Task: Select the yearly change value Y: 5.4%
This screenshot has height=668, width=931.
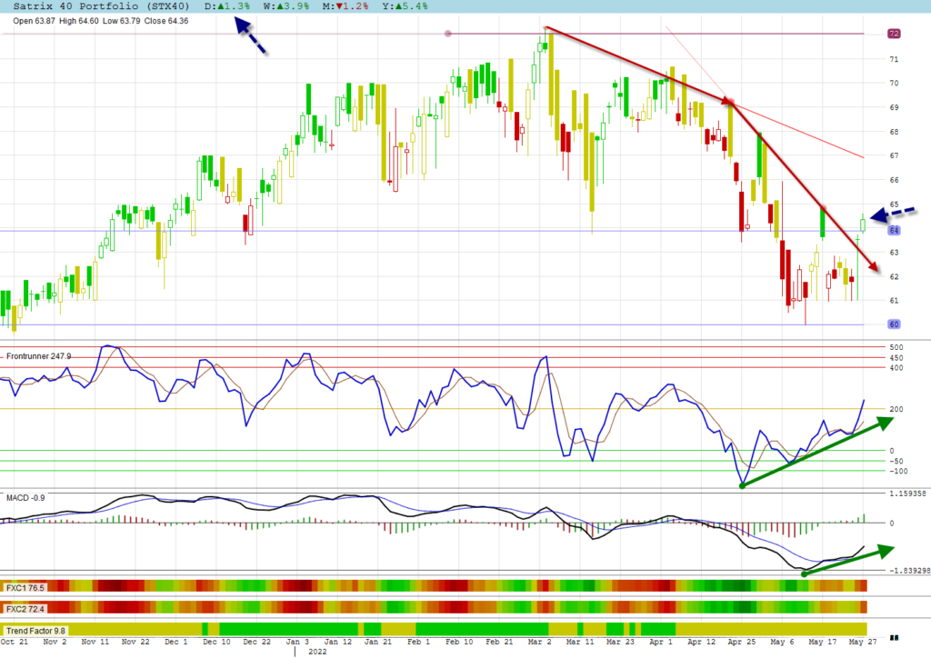Action: pyautogui.click(x=405, y=6)
